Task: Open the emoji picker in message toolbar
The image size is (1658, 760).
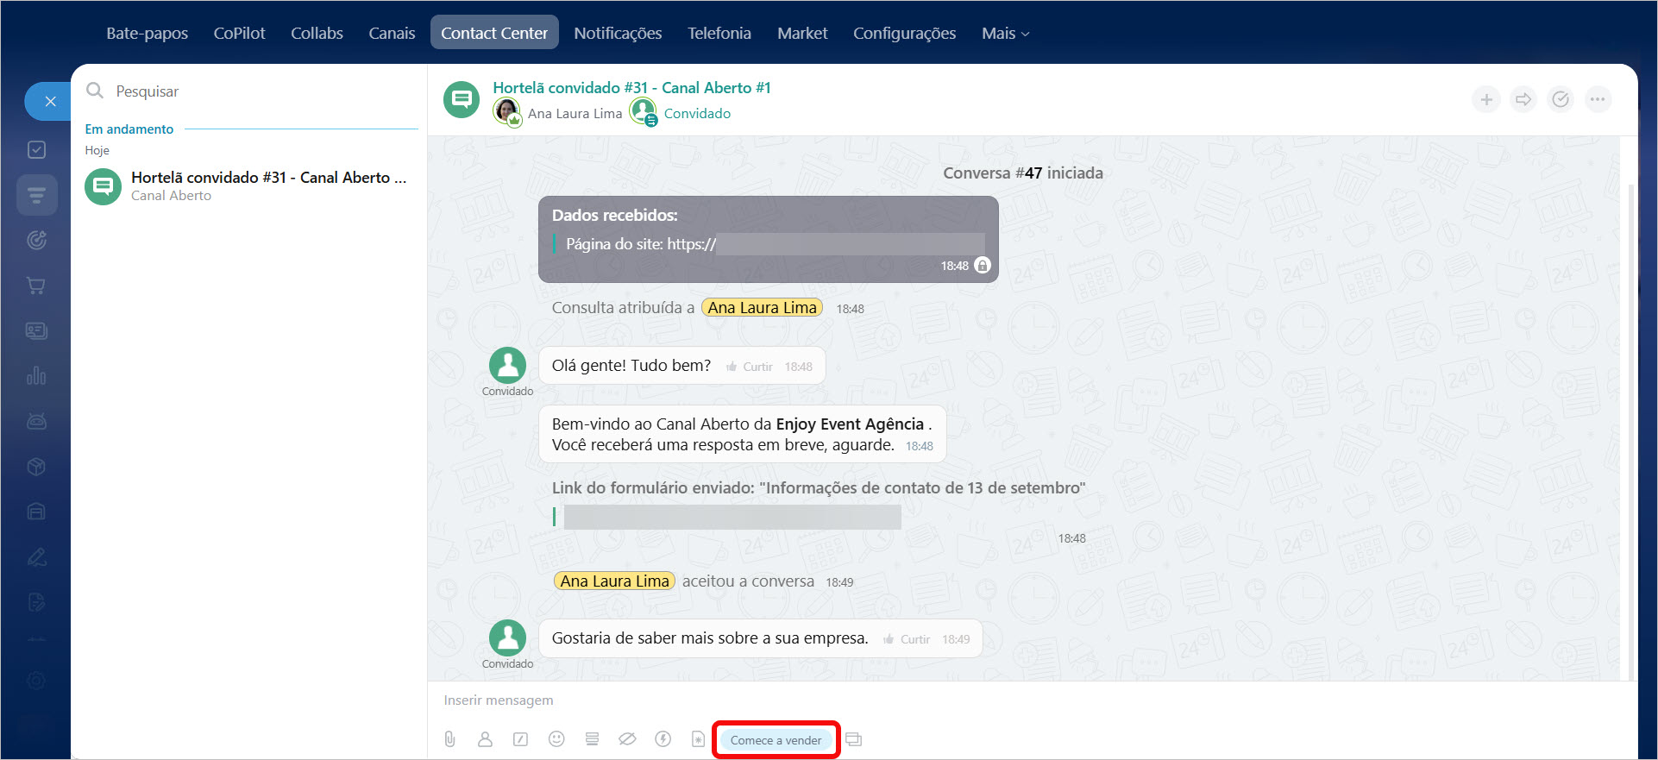Action: 556,739
